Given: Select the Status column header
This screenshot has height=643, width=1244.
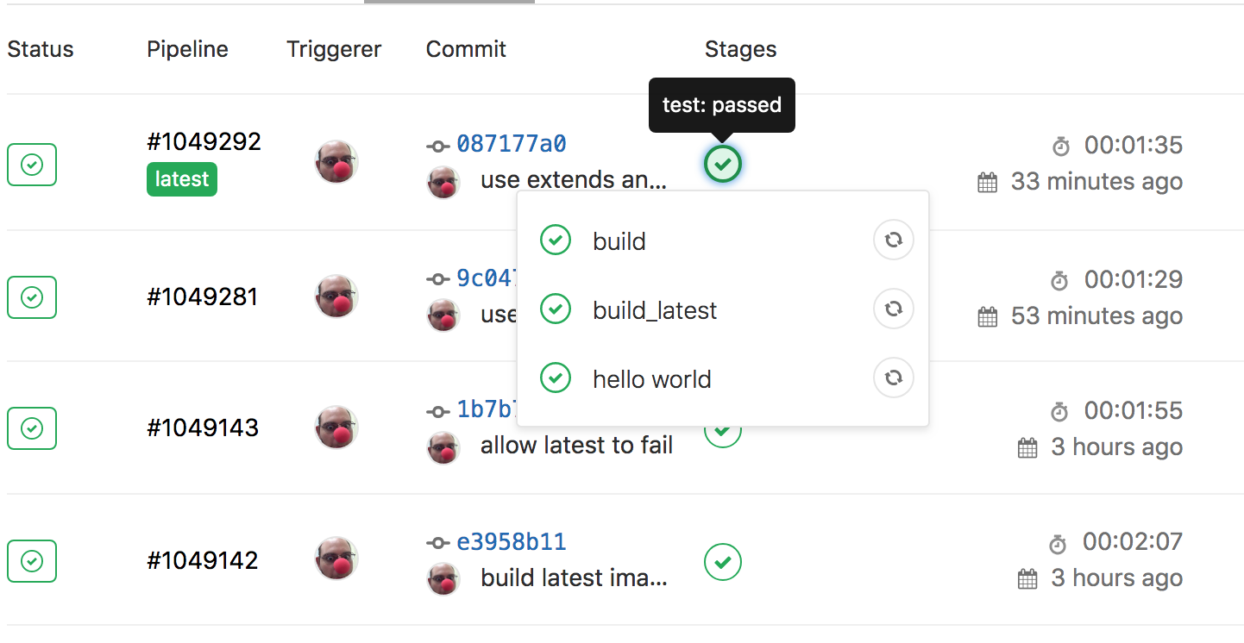Looking at the screenshot, I should coord(40,49).
